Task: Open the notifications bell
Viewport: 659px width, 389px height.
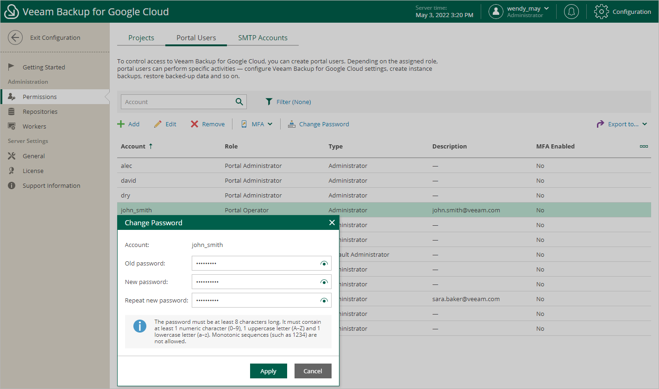Action: point(571,12)
